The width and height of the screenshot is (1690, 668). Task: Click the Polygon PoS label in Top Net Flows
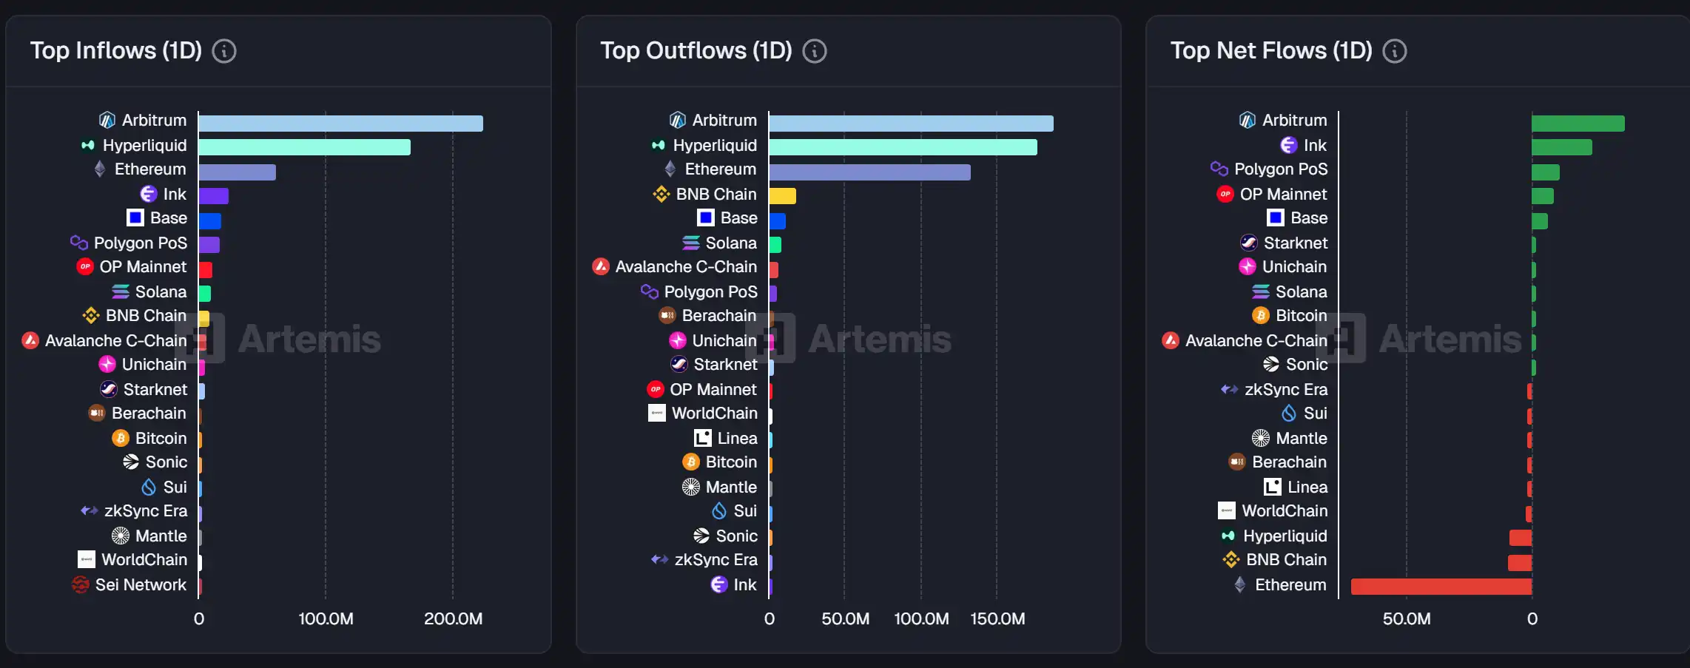(1281, 169)
